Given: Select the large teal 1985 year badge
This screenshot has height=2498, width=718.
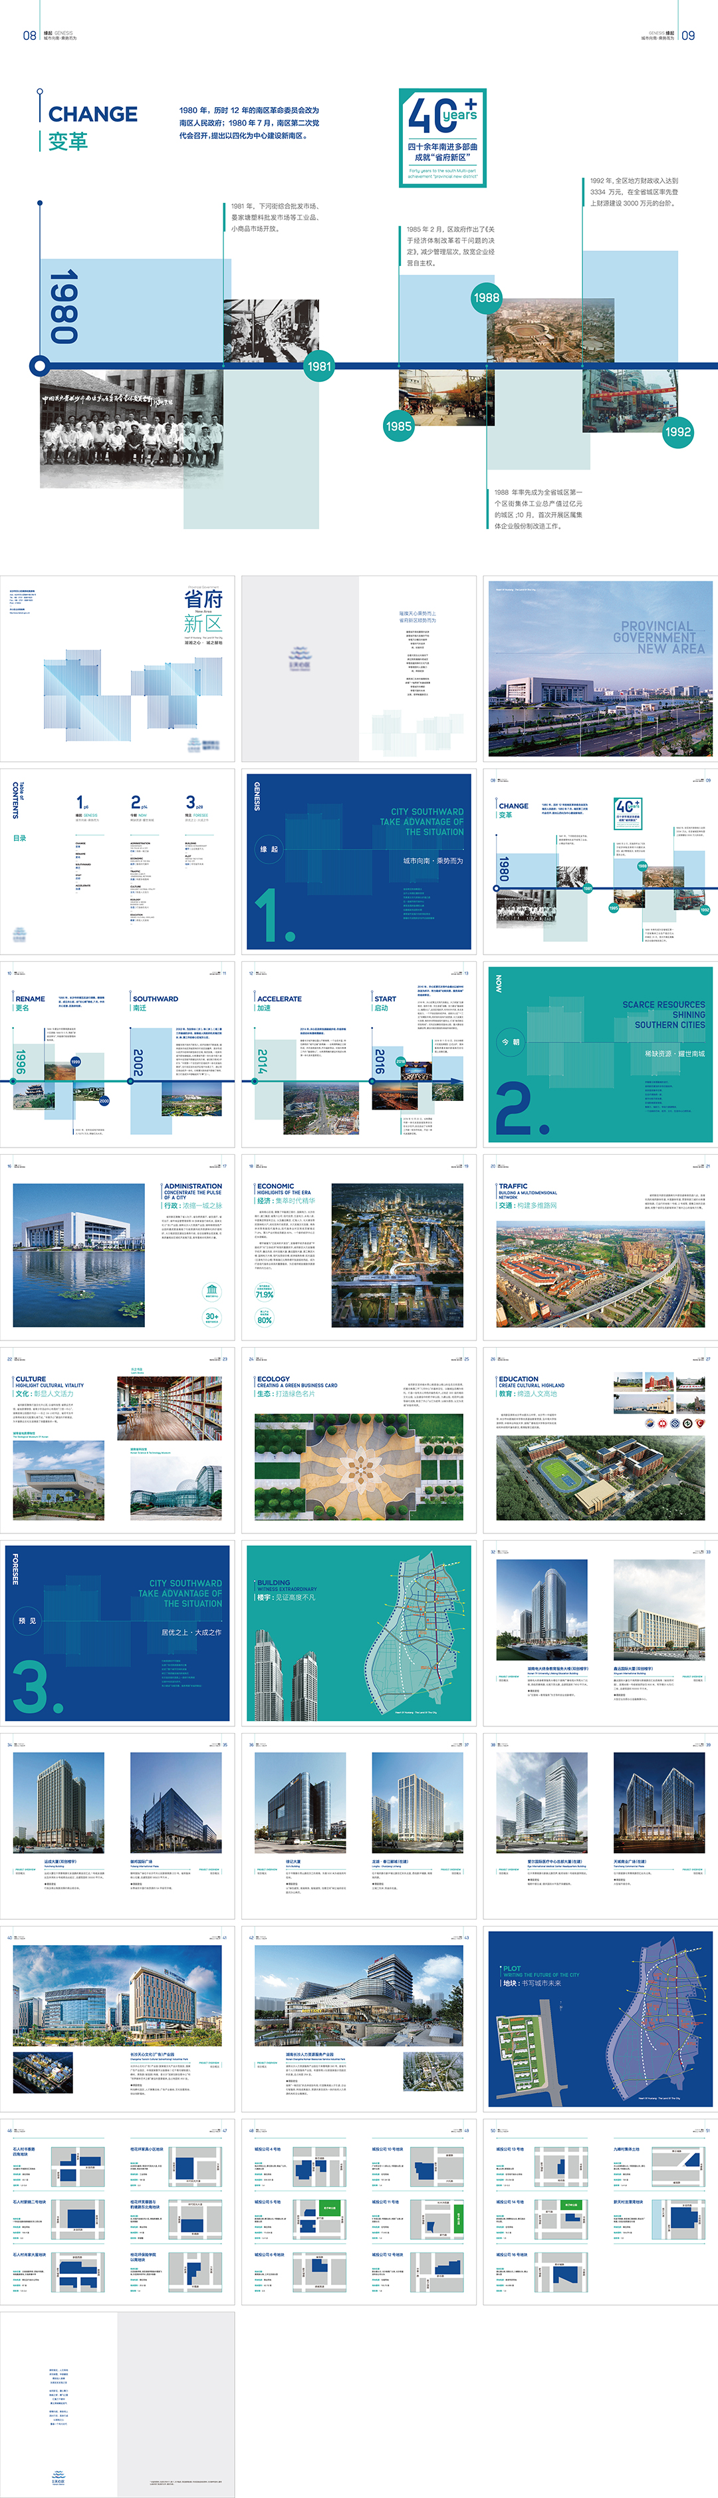Looking at the screenshot, I should click(398, 426).
